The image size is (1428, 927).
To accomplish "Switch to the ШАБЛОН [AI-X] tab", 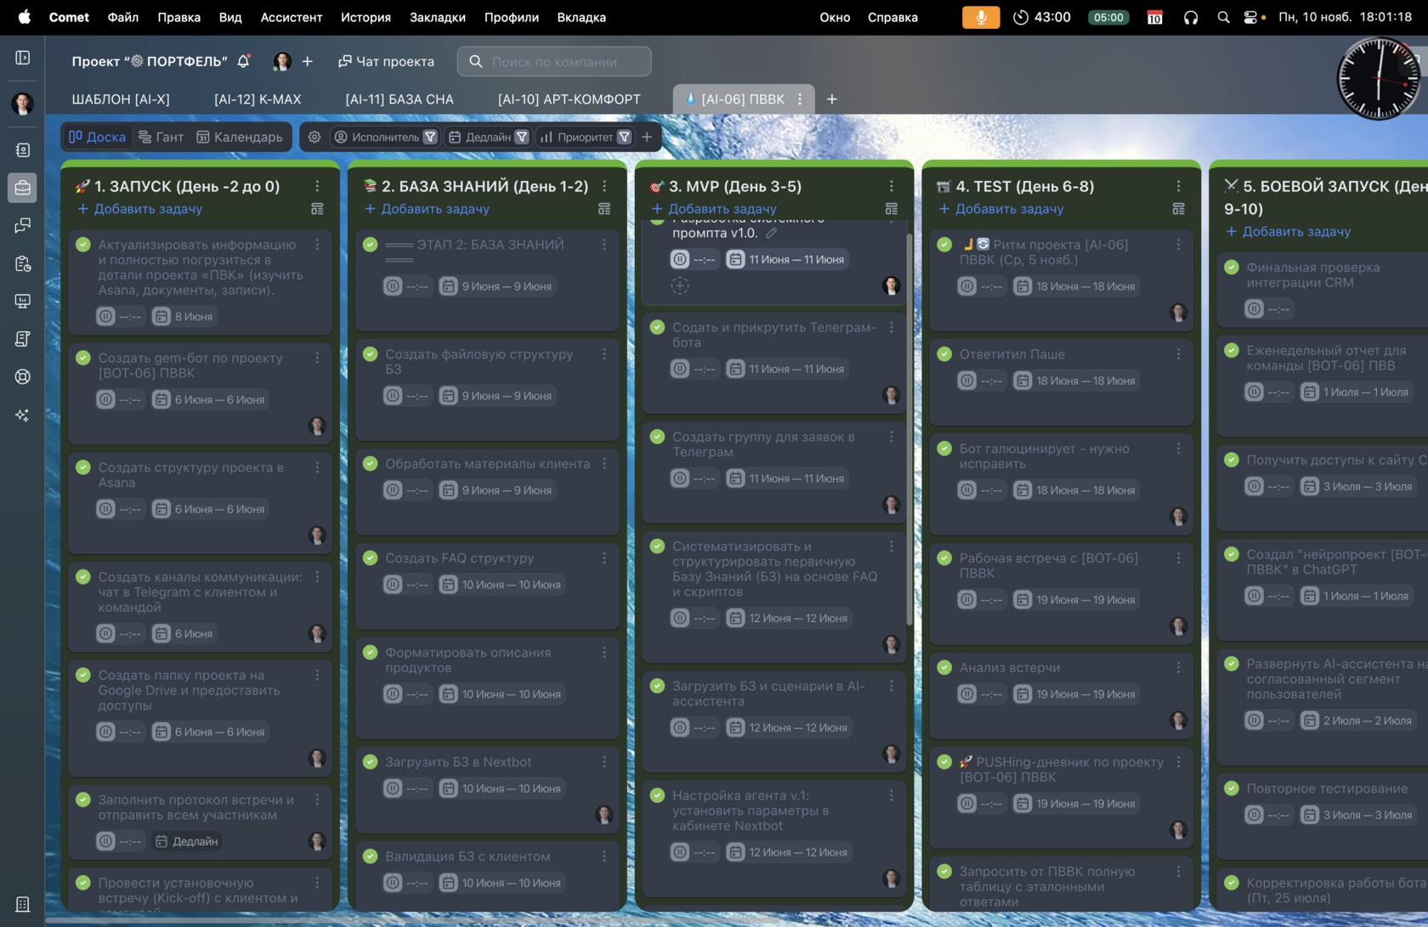I will click(x=121, y=99).
